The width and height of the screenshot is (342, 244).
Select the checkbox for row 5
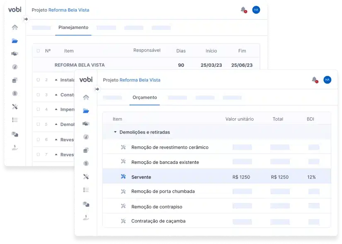(38, 124)
